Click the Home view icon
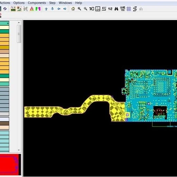The image size is (177, 177). [x=73, y=9]
